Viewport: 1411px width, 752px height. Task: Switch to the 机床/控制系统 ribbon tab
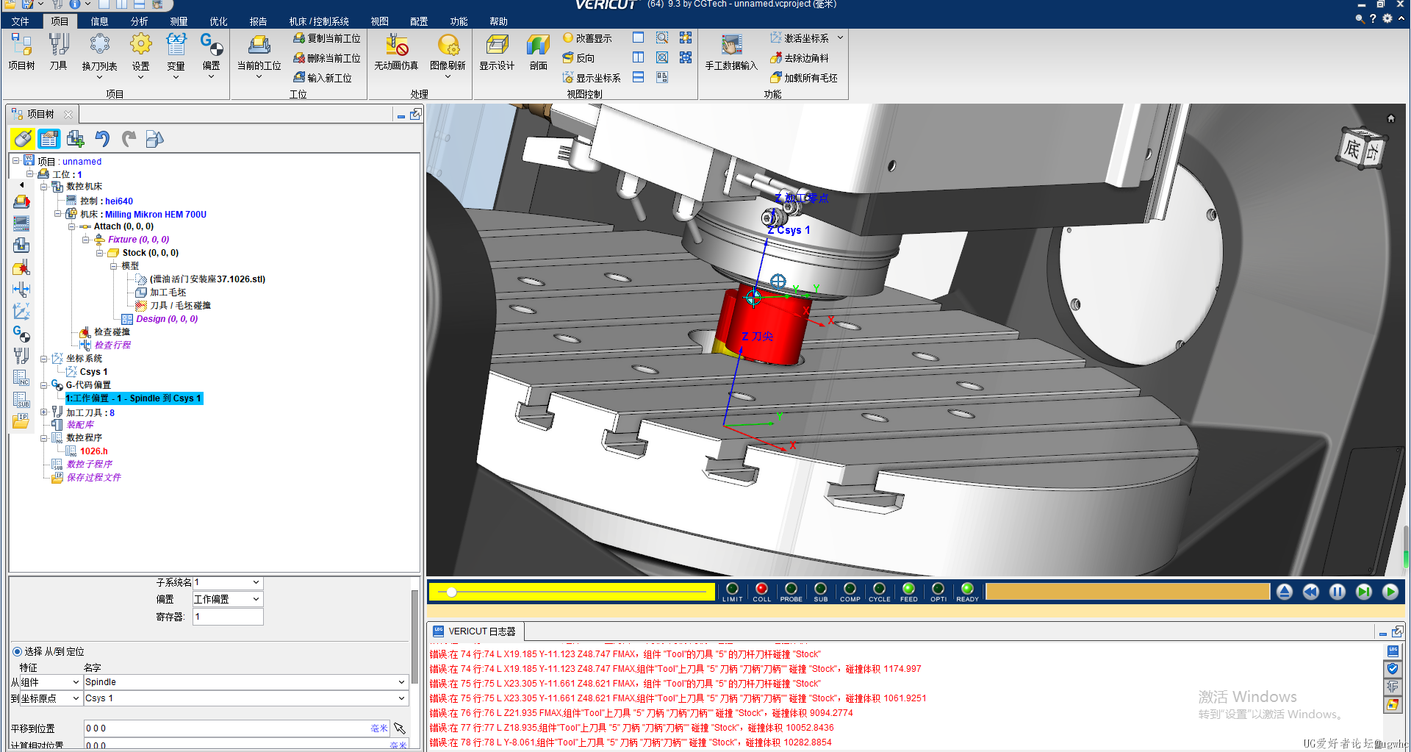click(319, 21)
